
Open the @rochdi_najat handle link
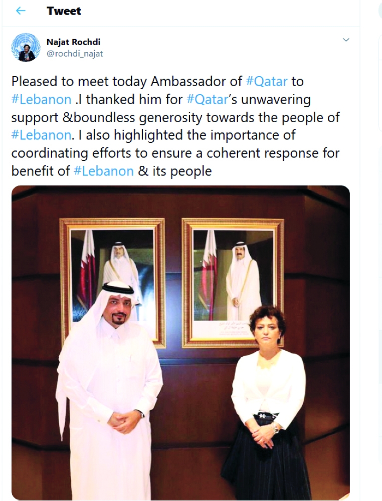[x=75, y=54]
